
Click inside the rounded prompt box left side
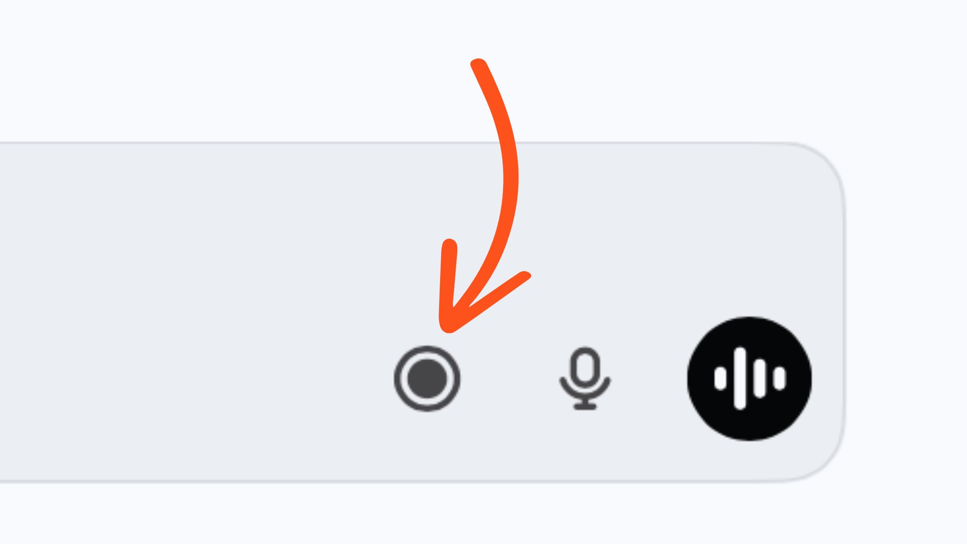(191, 312)
